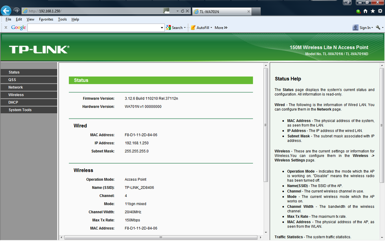The width and height of the screenshot is (385, 241).
Task: Click the Home icon in browser toolbar
Action: 365,11
